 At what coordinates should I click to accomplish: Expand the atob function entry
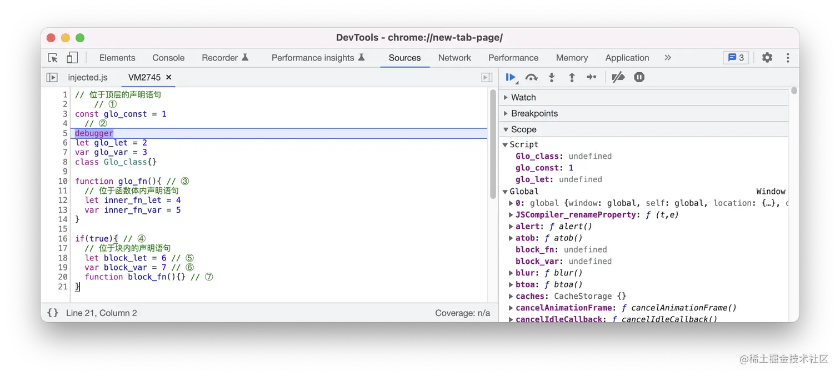(x=511, y=238)
